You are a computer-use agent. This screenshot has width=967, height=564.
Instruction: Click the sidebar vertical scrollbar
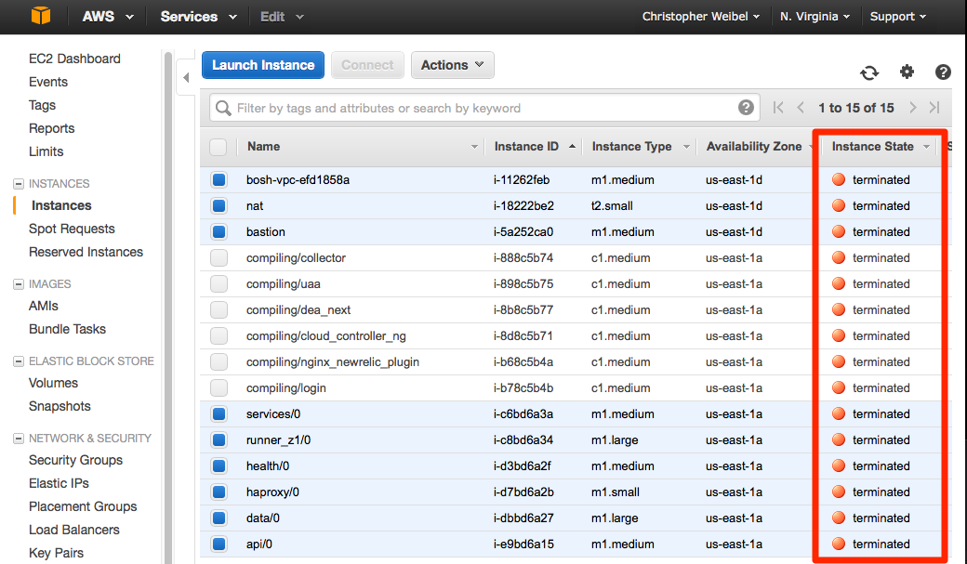tap(167, 307)
